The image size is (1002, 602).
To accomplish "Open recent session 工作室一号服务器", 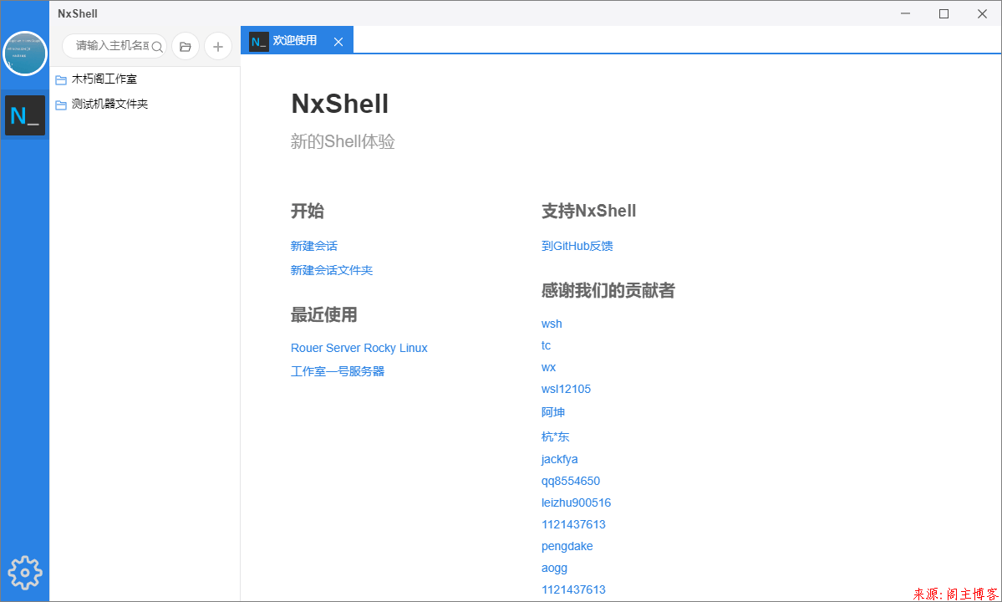I will [338, 371].
